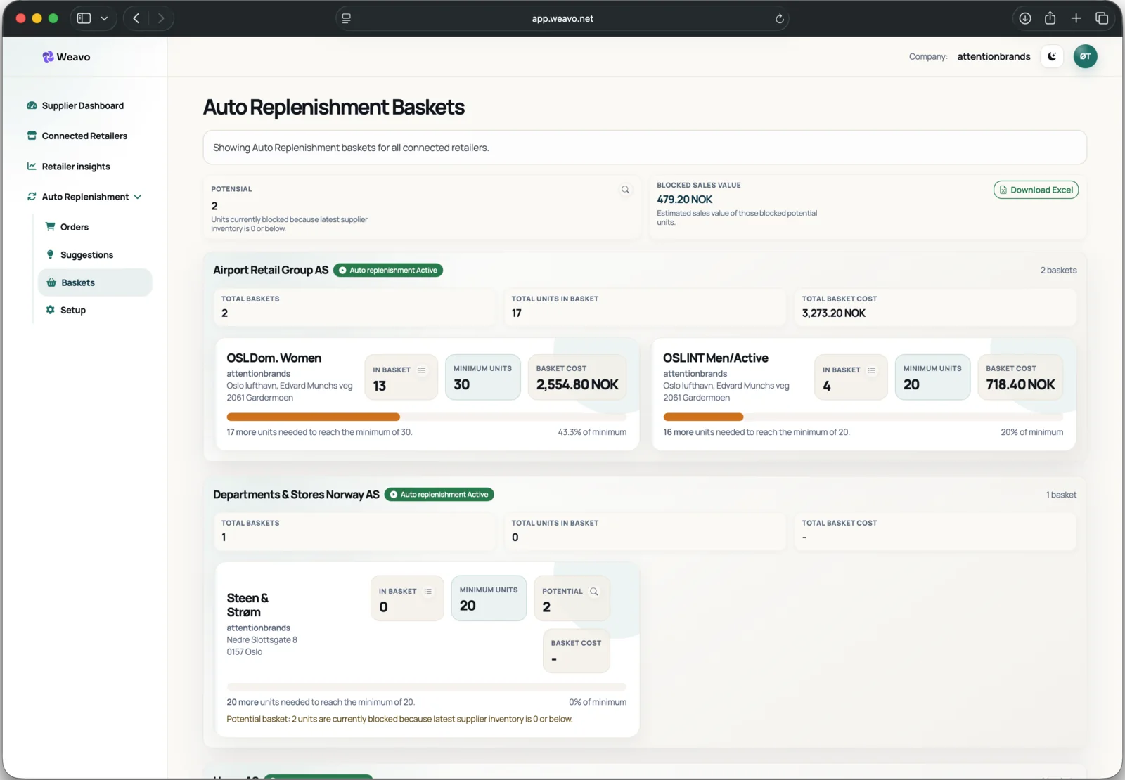Show Safari tab overview
1125x780 pixels.
tap(1102, 18)
